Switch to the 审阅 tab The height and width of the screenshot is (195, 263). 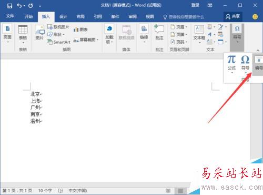[133, 16]
